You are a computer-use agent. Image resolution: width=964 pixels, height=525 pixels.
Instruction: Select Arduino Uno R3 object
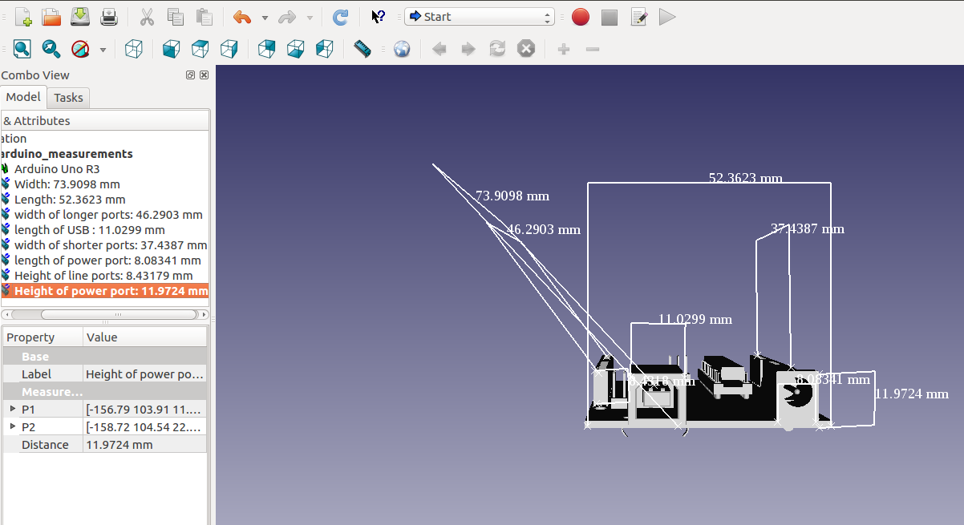pos(57,169)
